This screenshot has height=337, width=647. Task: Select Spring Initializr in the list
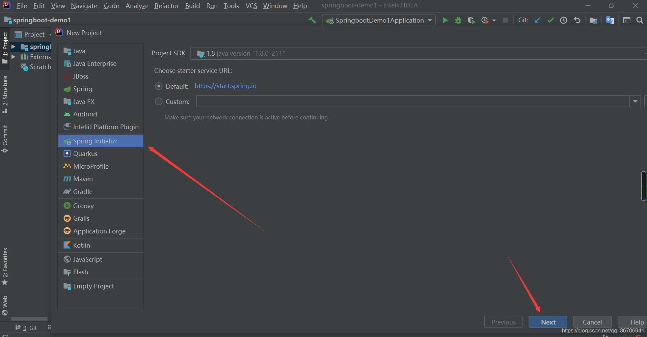101,141
